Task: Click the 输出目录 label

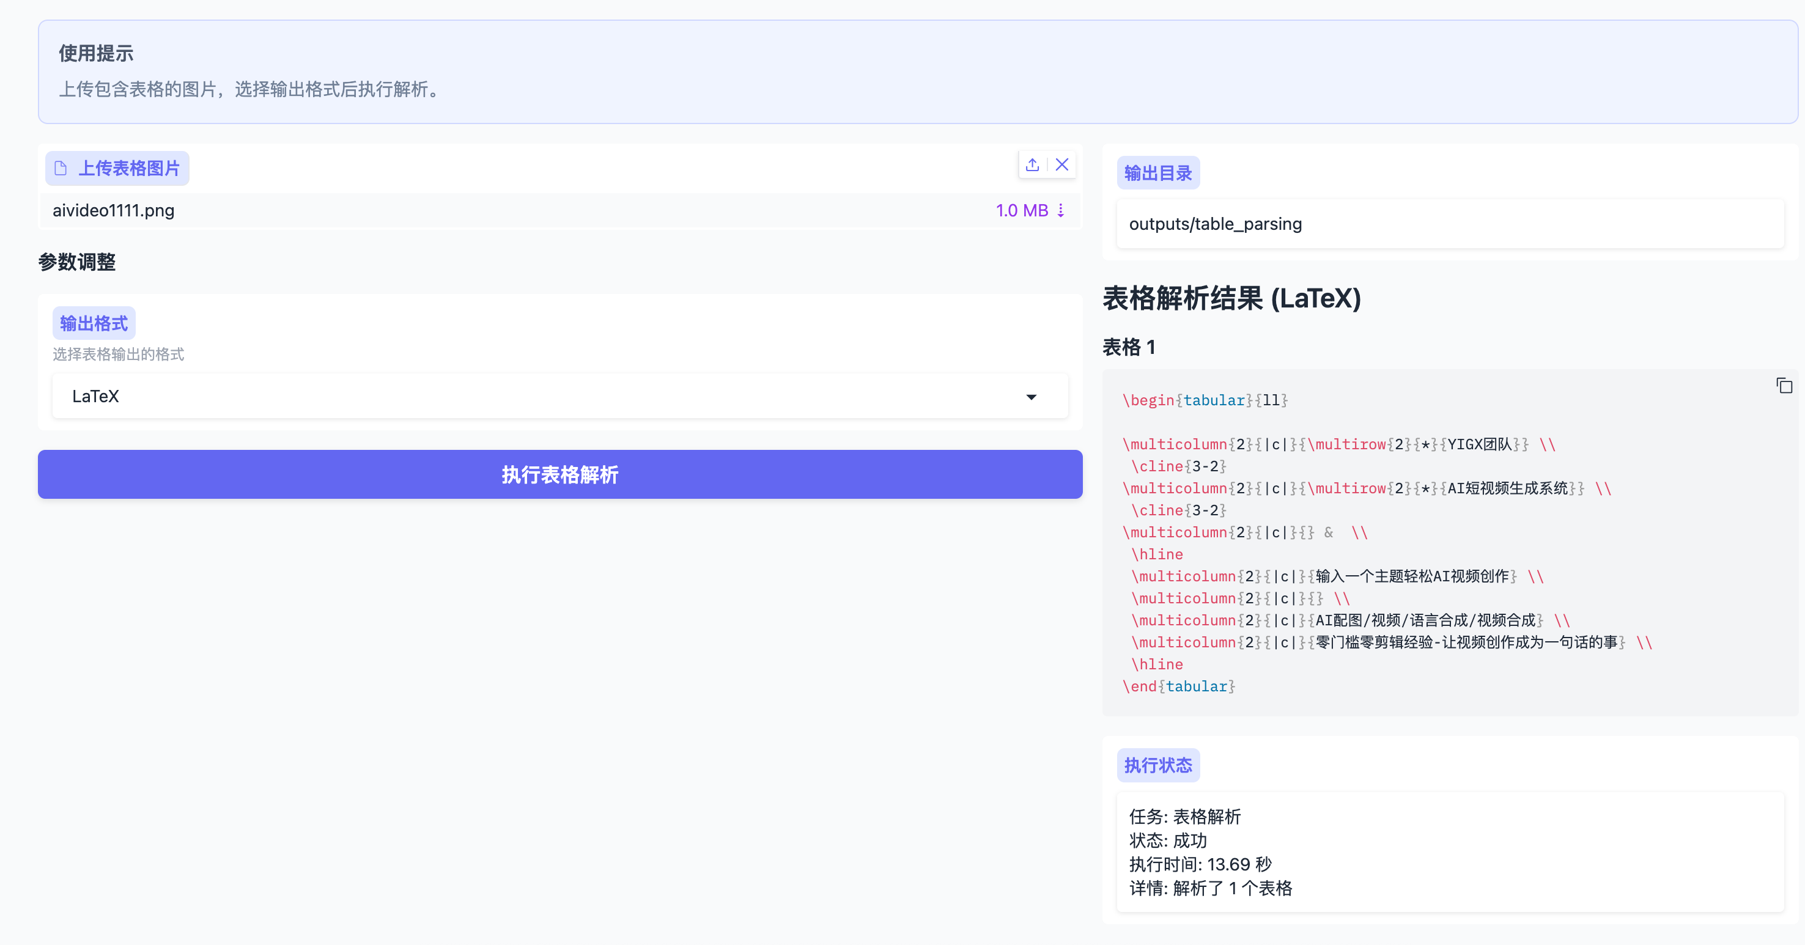Action: pos(1157,174)
